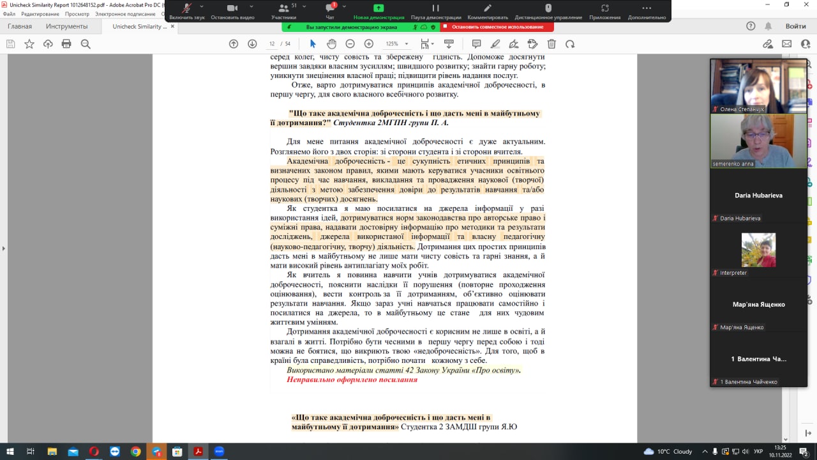This screenshot has width=817, height=460.
Task: Click the page number input field
Action: (x=273, y=44)
